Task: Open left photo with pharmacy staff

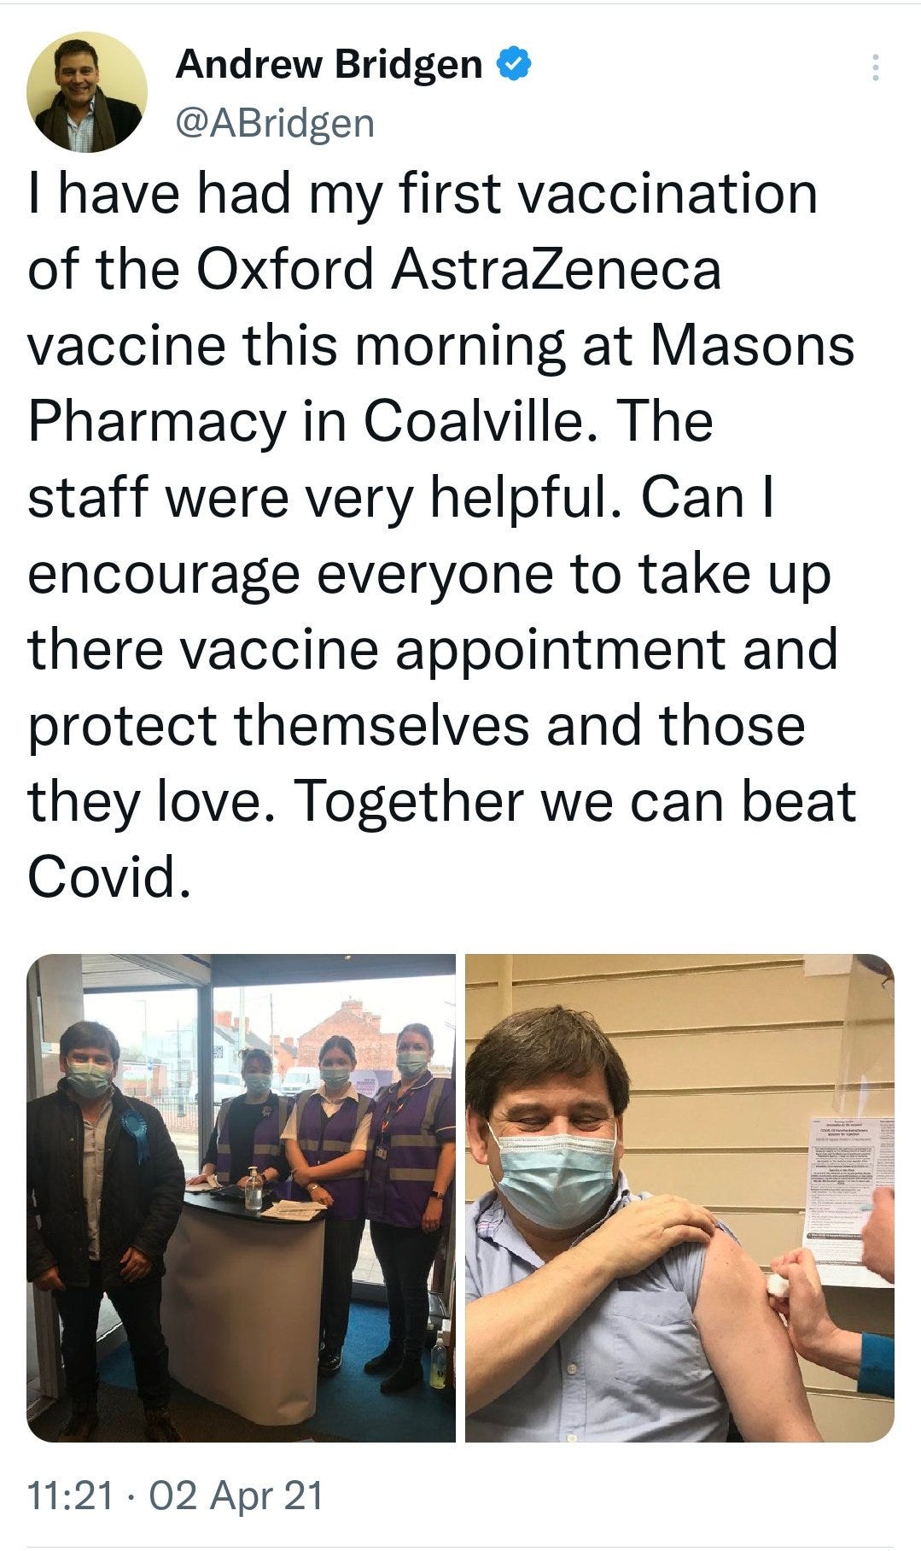Action: click(x=242, y=1198)
